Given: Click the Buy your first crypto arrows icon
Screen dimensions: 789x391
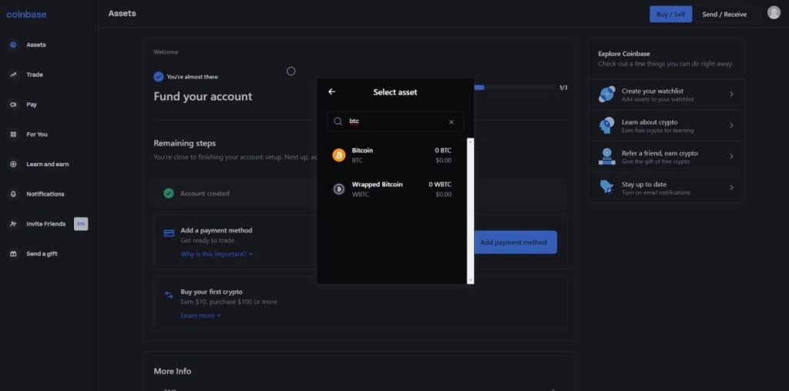Looking at the screenshot, I should pos(169,295).
